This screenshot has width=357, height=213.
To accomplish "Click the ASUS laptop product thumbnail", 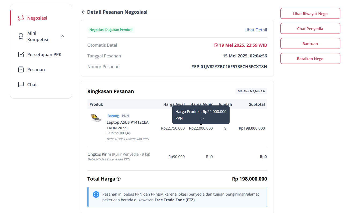I will click(96, 118).
